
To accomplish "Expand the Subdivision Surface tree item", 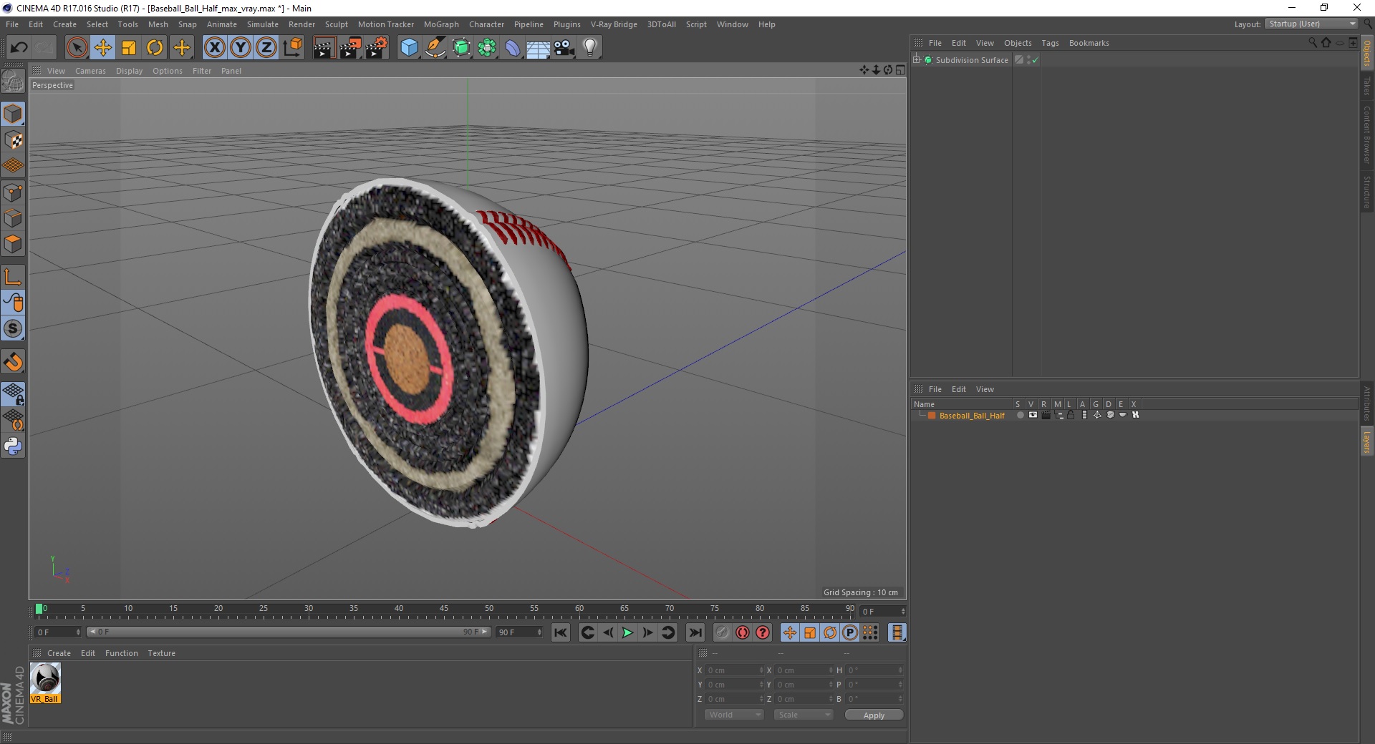I will 917,60.
